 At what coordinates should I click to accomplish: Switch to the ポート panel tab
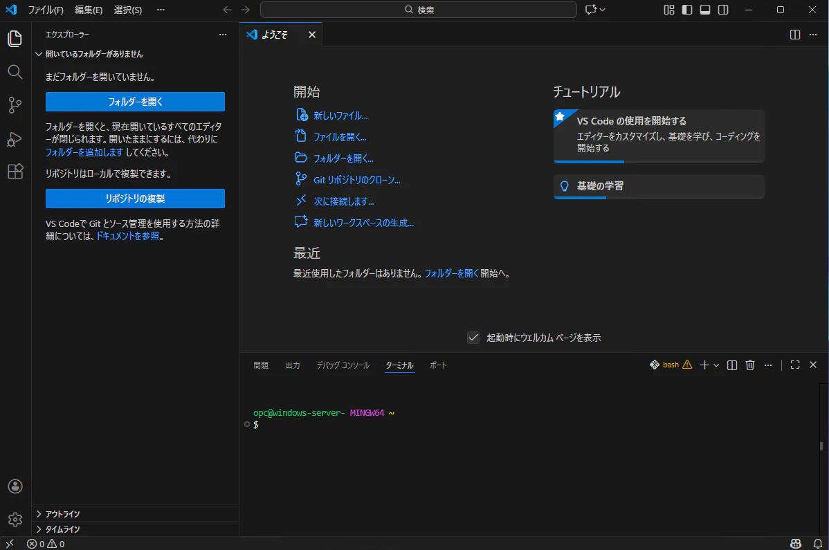pyautogui.click(x=438, y=365)
